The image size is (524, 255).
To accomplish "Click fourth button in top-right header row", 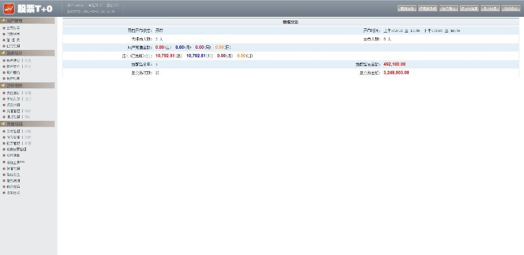I will (x=469, y=8).
